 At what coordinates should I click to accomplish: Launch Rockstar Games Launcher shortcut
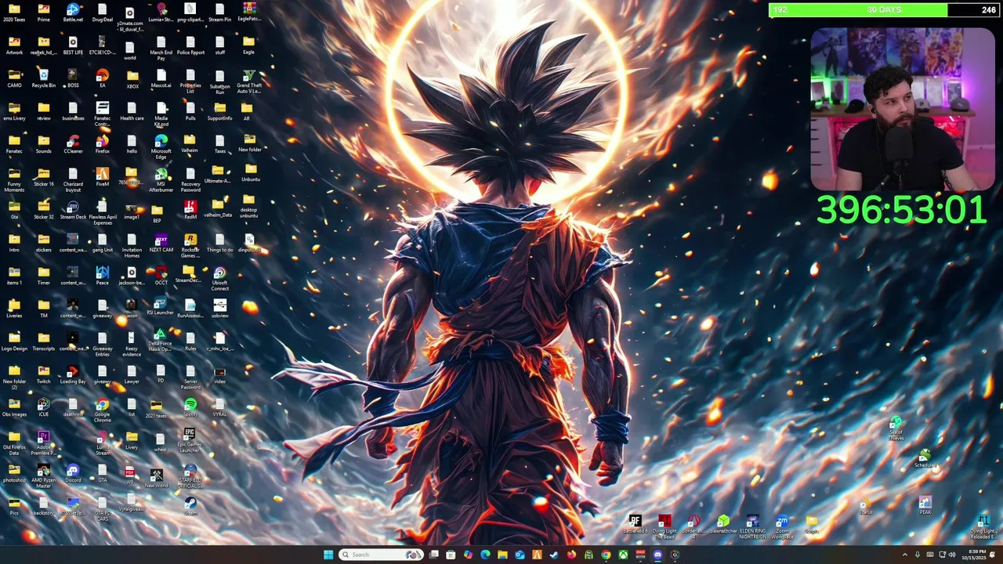click(190, 245)
